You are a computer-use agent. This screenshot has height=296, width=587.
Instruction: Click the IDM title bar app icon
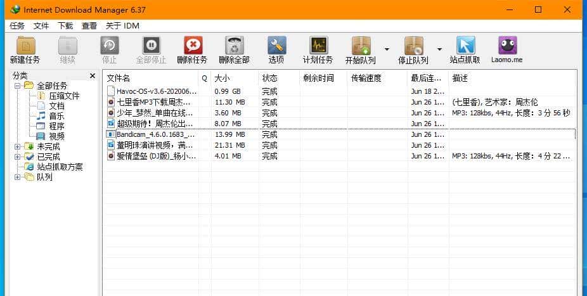coord(15,10)
